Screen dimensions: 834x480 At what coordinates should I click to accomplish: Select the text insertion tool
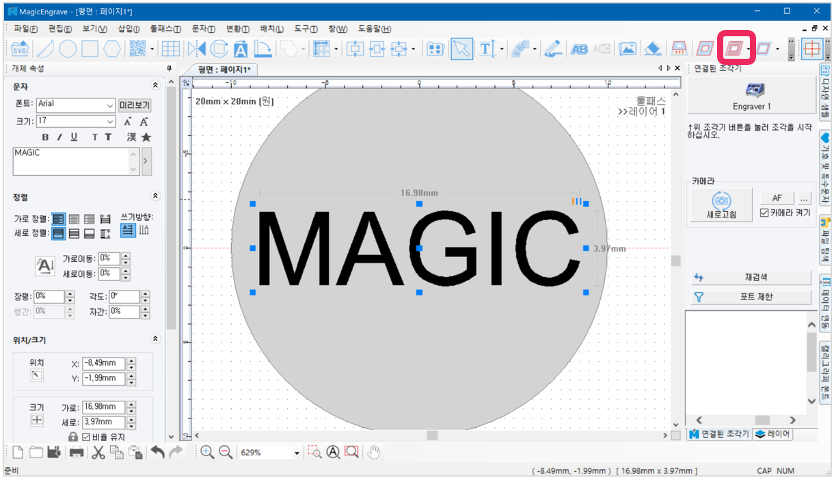[x=486, y=49]
